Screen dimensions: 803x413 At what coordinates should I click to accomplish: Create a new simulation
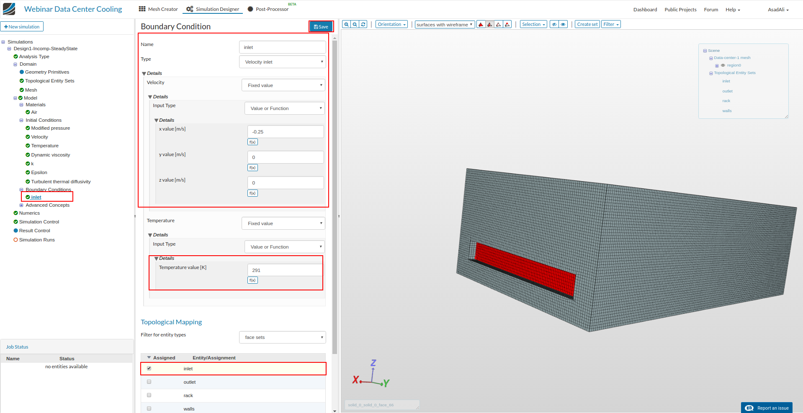(x=22, y=27)
